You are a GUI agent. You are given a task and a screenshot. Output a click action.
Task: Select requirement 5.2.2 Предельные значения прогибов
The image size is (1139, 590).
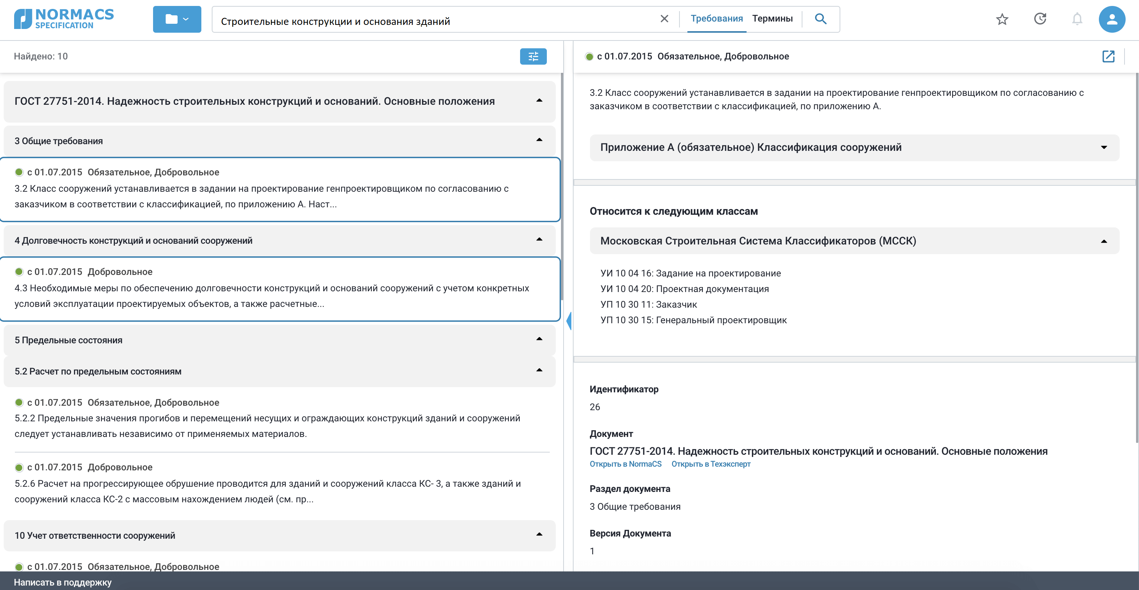280,418
